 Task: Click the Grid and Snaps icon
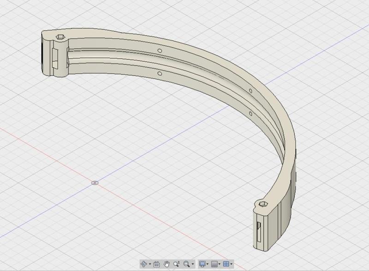214,264
